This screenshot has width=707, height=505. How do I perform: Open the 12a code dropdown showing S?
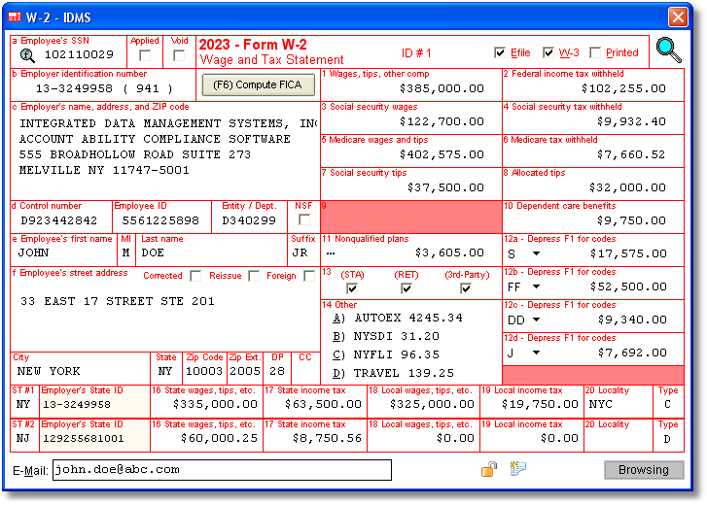coord(536,253)
